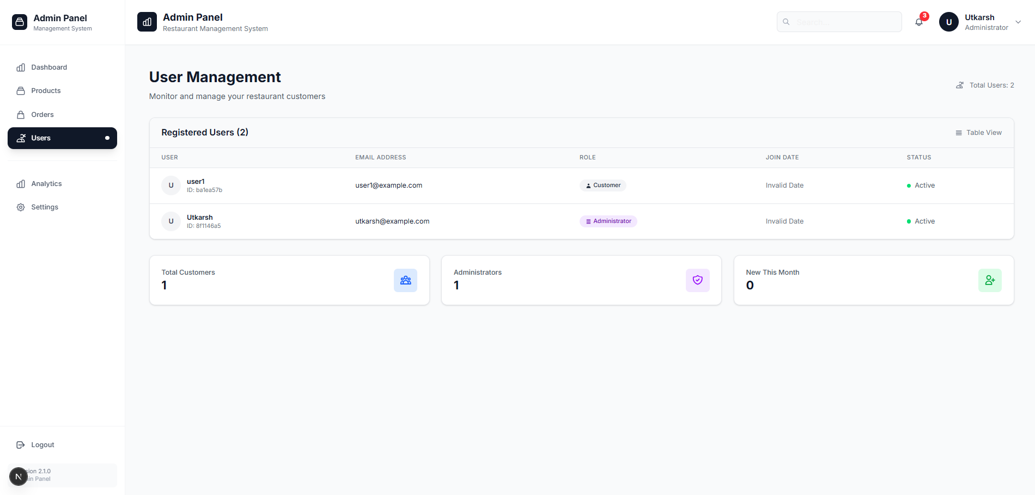Click the Logout button
1035x495 pixels.
42,445
